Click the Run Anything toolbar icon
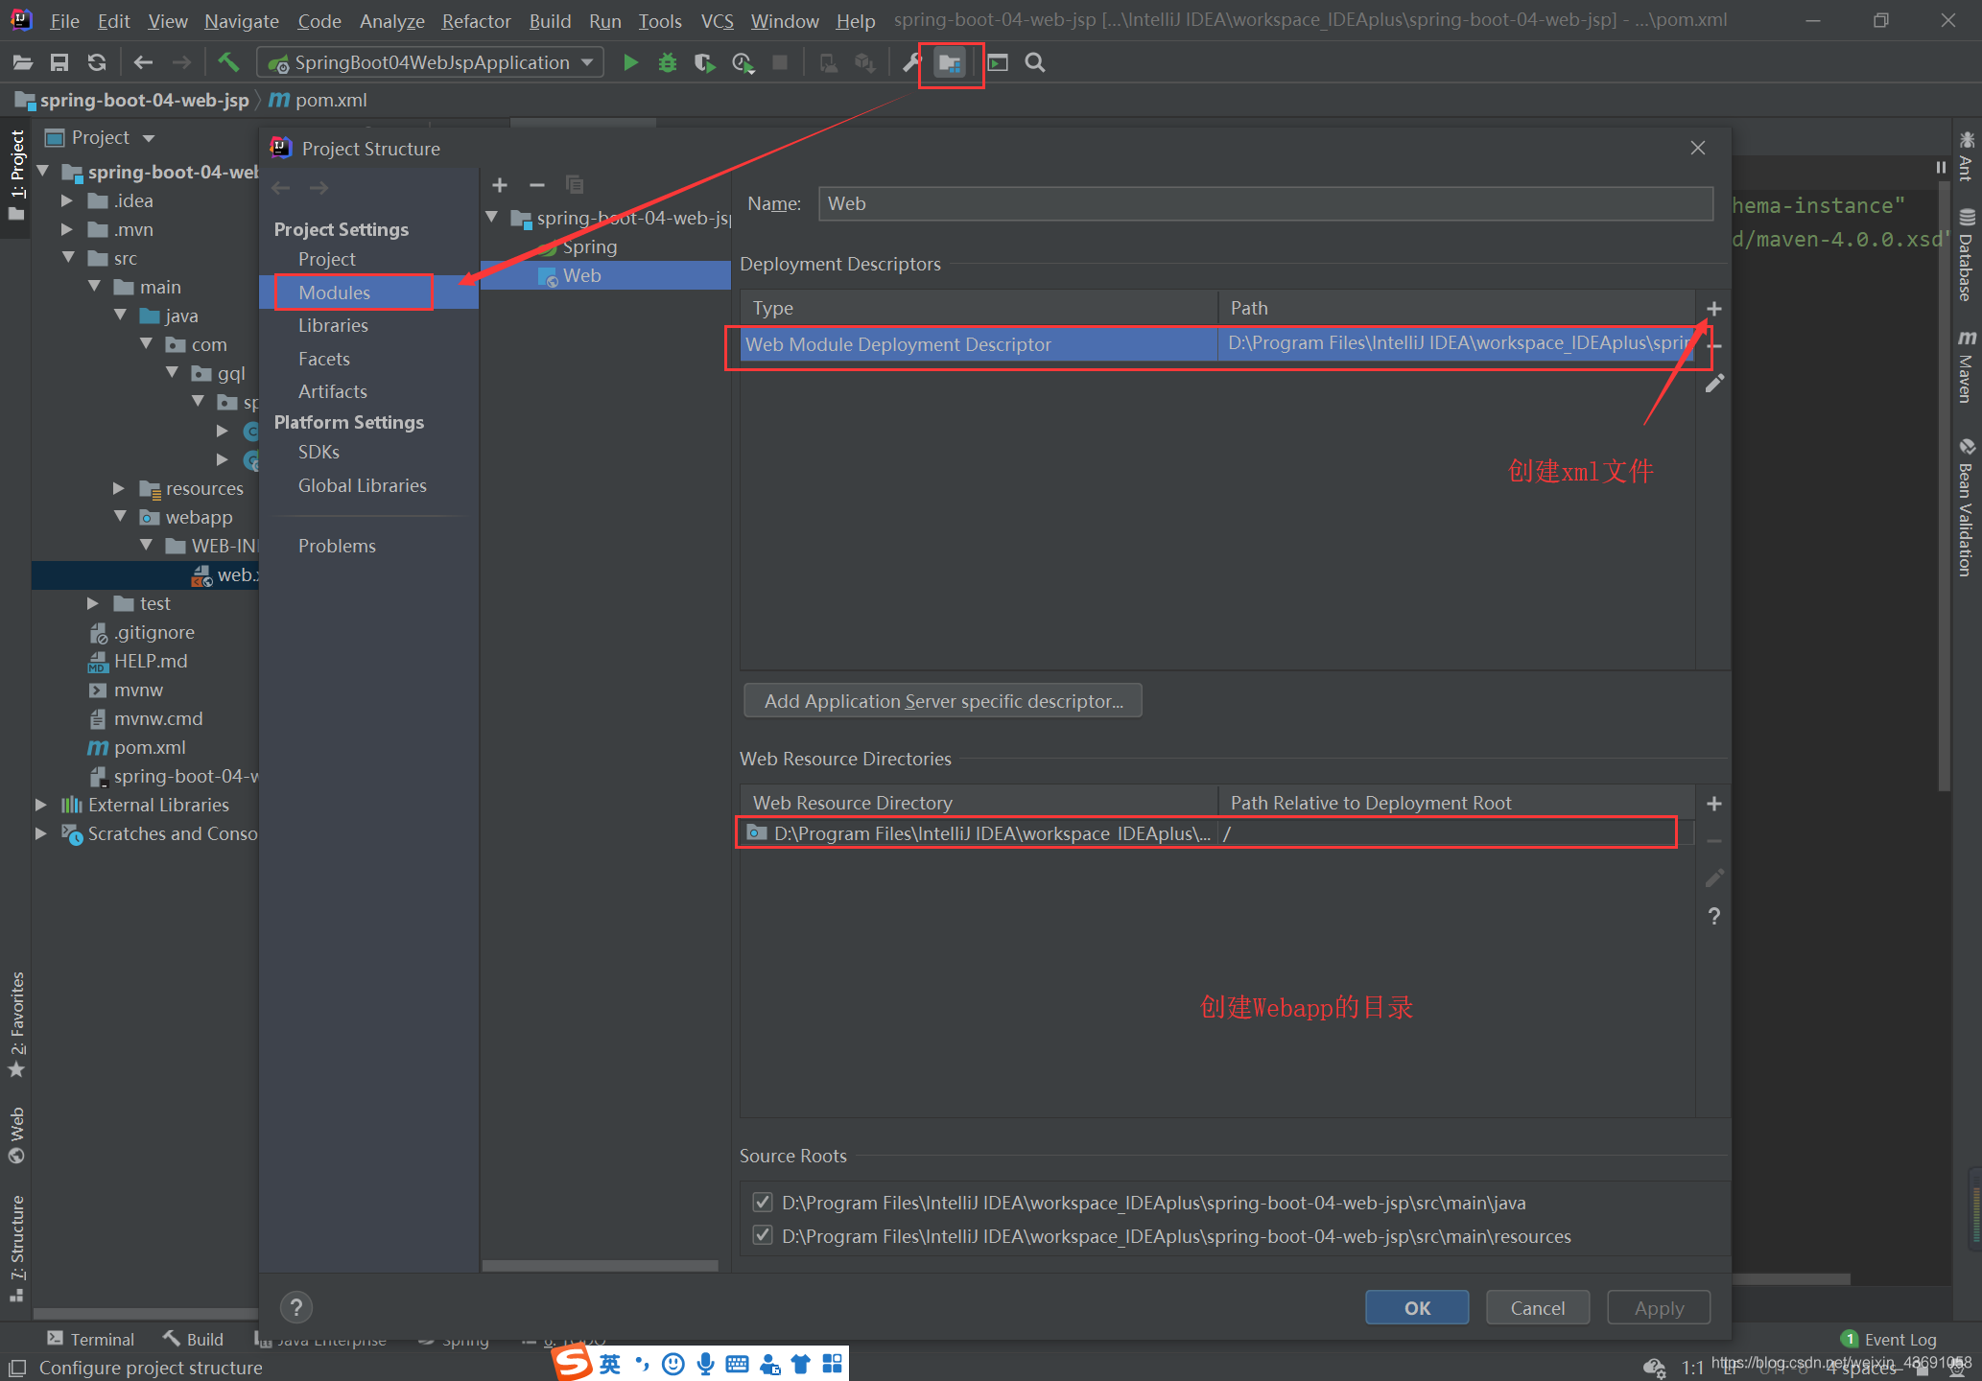Screen dimensions: 1982x1381 tap(998, 63)
